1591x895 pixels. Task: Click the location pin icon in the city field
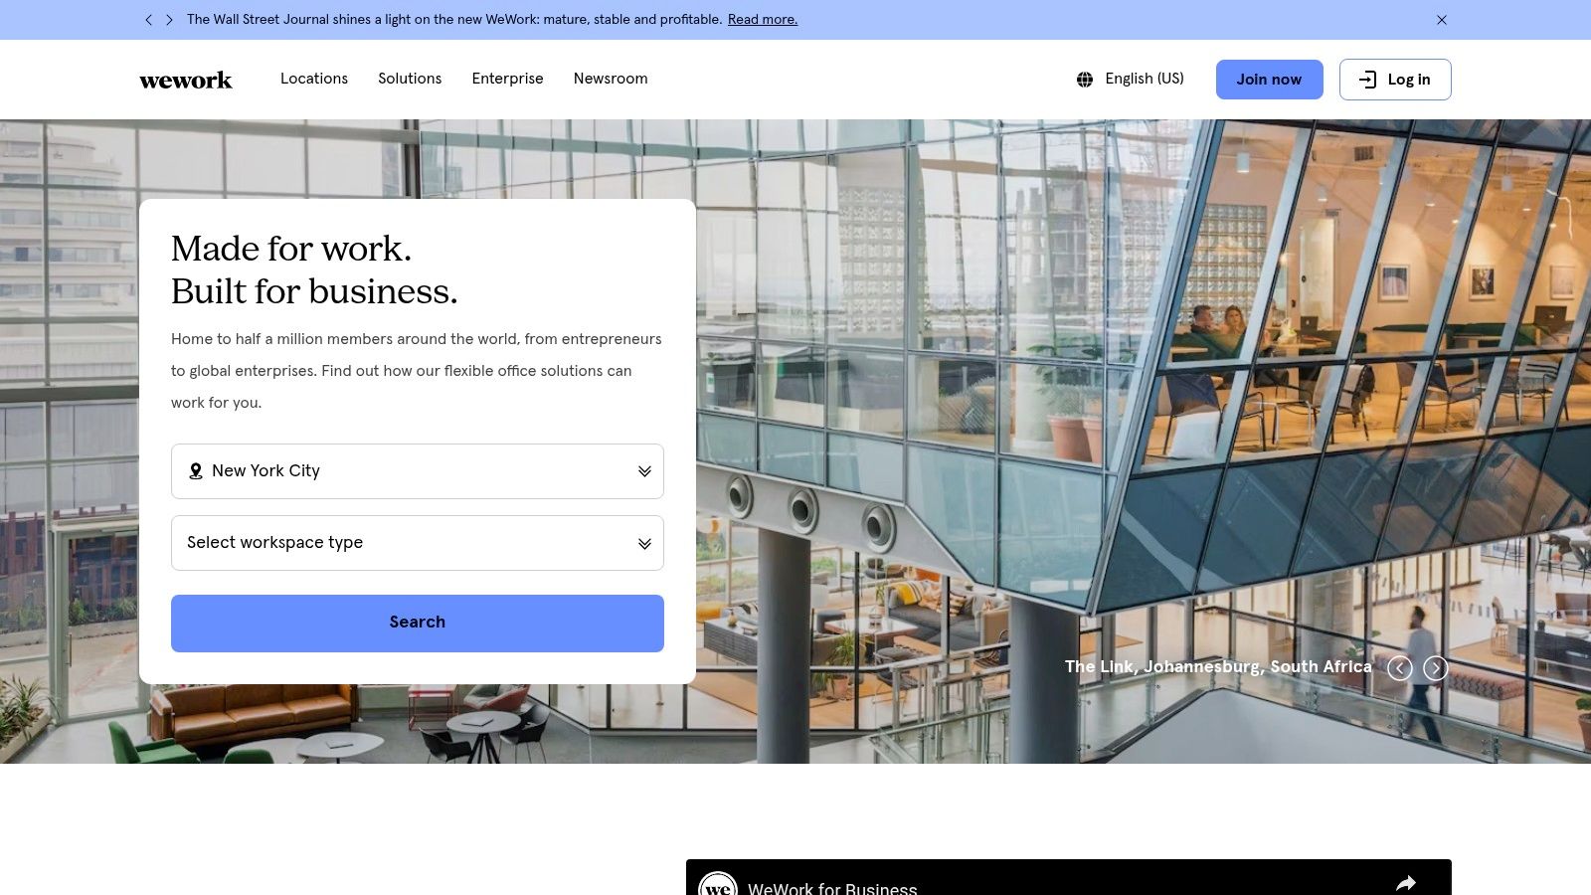pos(196,471)
